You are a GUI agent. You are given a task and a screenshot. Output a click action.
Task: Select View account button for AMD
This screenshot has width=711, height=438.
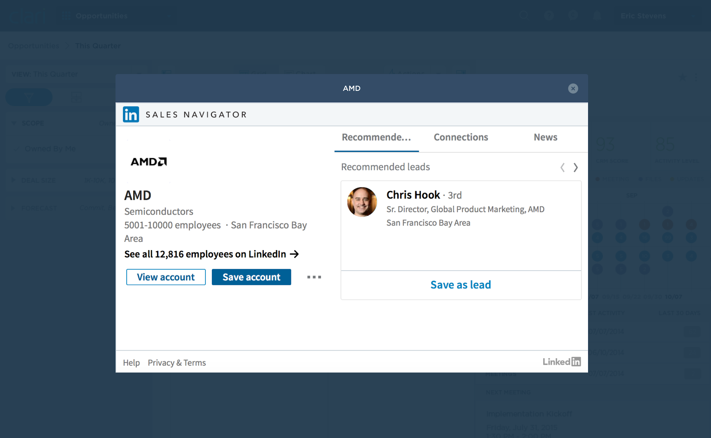pyautogui.click(x=166, y=277)
